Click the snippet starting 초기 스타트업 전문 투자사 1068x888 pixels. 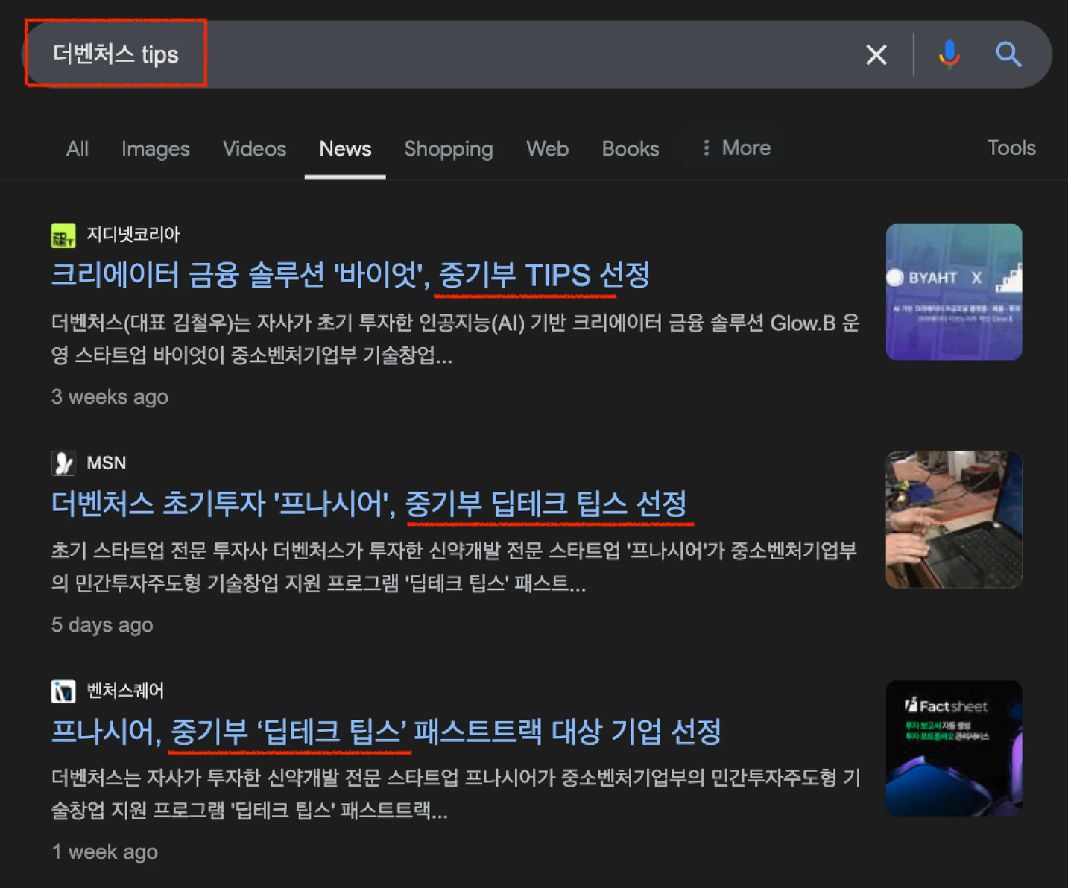click(x=454, y=567)
